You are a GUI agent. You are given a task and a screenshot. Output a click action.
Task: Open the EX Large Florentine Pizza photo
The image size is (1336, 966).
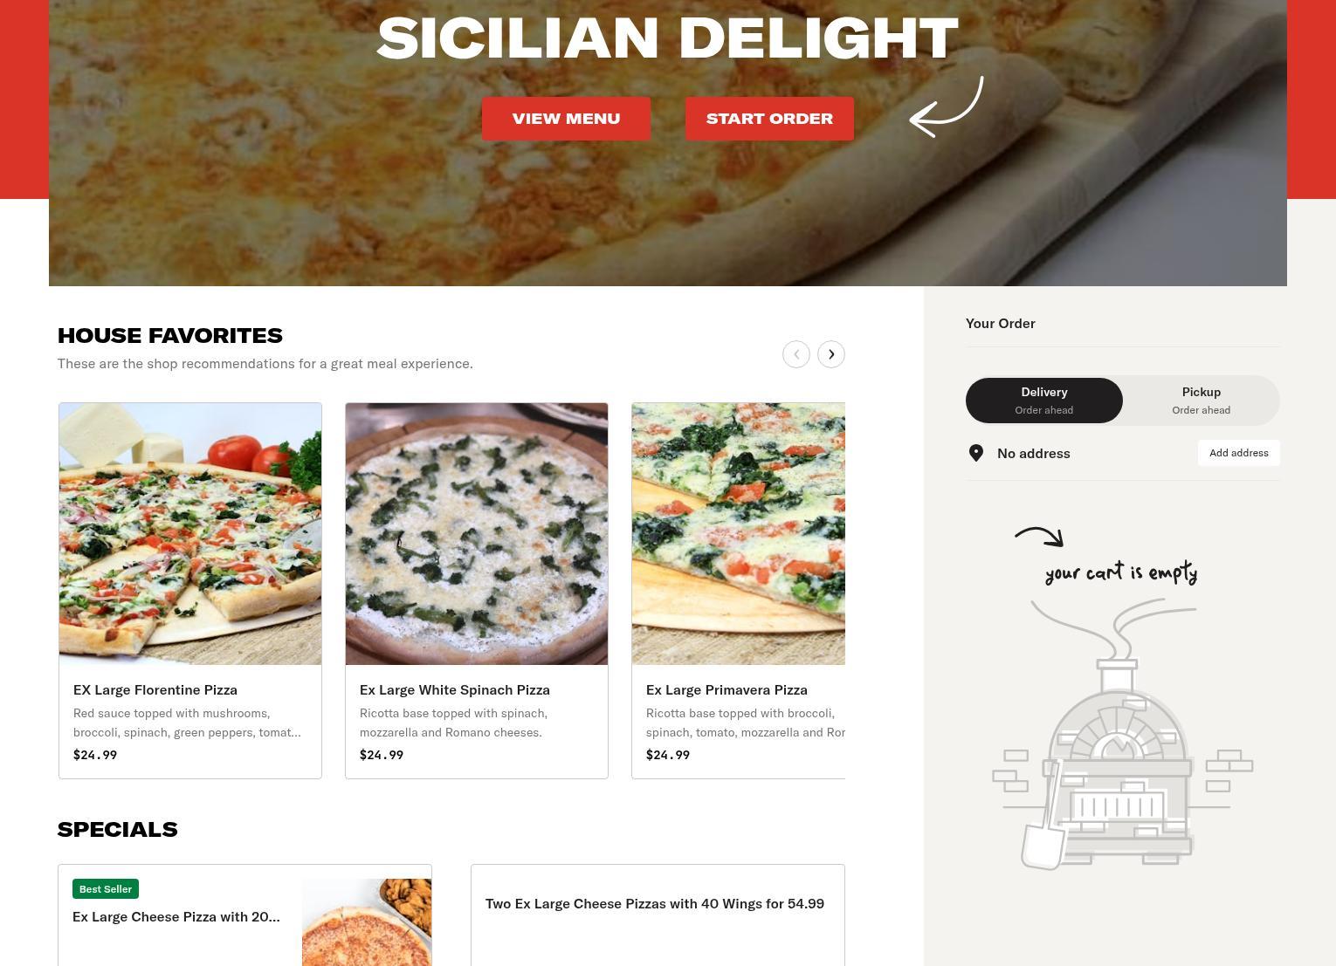click(190, 534)
